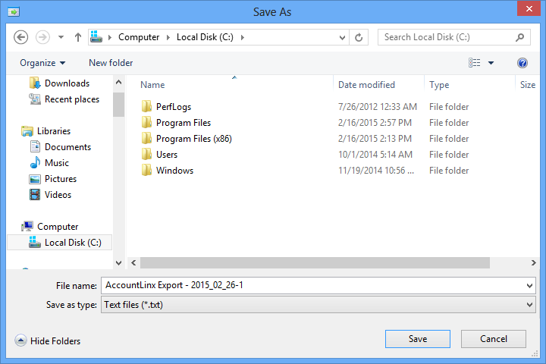Select Libraries in the navigation pane
Screen dimensions: 546x364
point(54,131)
